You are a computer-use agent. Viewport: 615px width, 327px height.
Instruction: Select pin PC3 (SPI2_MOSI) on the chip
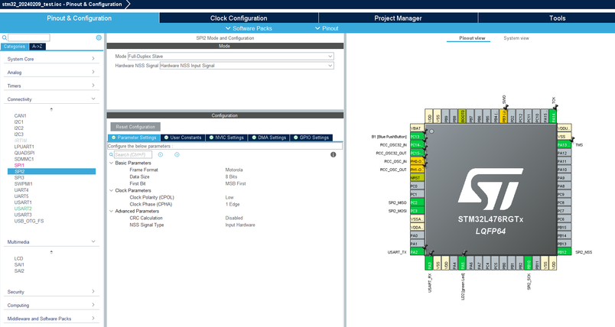417,211
